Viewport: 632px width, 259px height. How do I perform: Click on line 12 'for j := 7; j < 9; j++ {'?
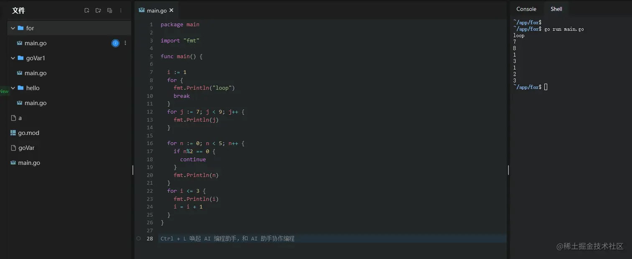point(206,112)
